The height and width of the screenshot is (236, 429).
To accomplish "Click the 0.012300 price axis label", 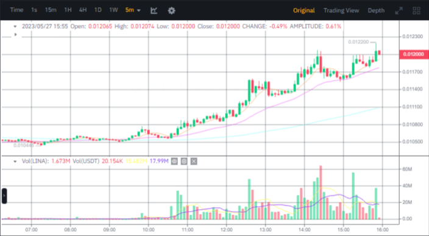I will click(x=413, y=37).
